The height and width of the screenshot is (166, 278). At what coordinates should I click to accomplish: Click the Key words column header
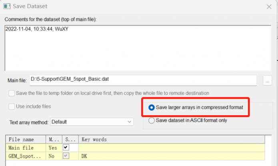(x=172, y=140)
